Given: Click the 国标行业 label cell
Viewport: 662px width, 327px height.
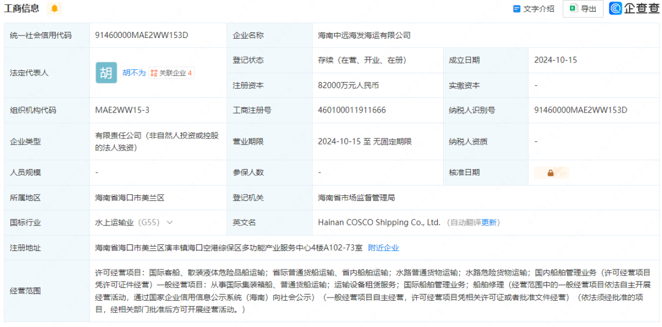Looking at the screenshot, I should [x=47, y=222].
